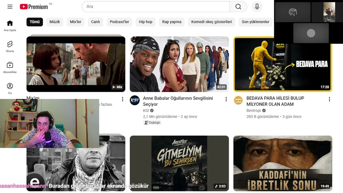The image size is (343, 193).
Task: Open the hamburger guide menu
Action: pyautogui.click(x=10, y=7)
